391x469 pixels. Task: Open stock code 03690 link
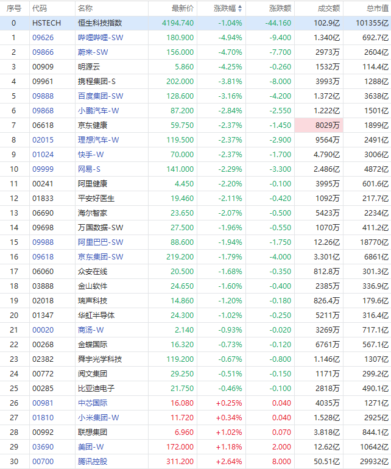[x=43, y=447]
